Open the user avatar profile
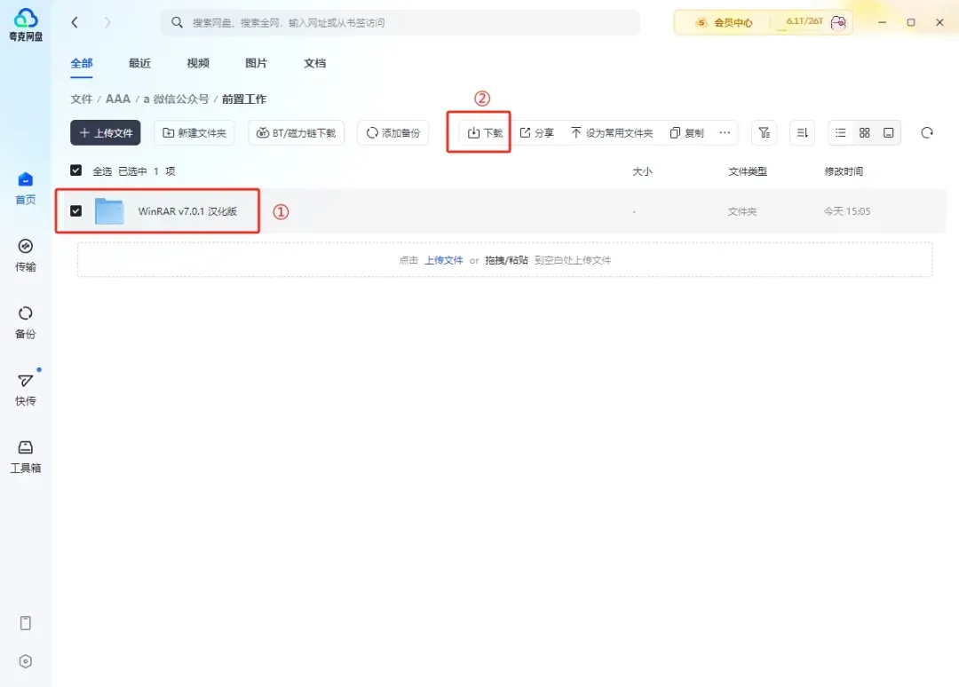 tap(838, 22)
